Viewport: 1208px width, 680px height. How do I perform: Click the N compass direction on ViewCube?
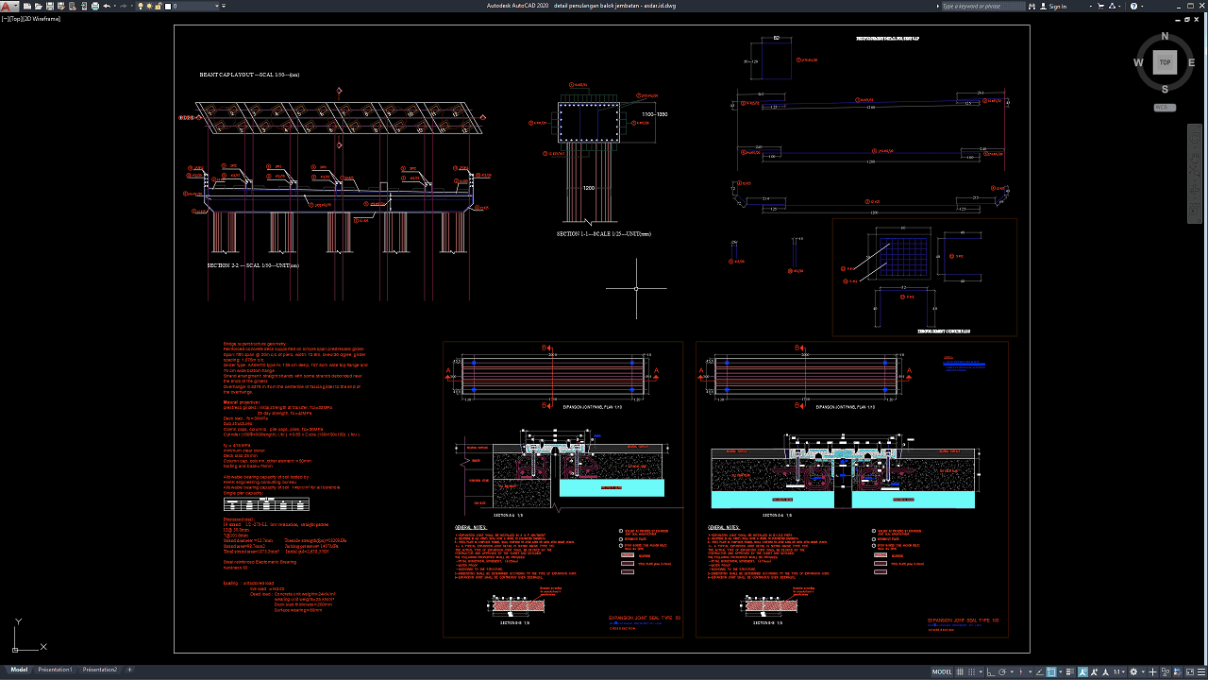coord(1165,36)
